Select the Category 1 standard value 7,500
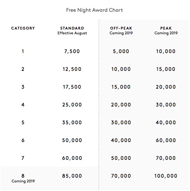 point(72,51)
